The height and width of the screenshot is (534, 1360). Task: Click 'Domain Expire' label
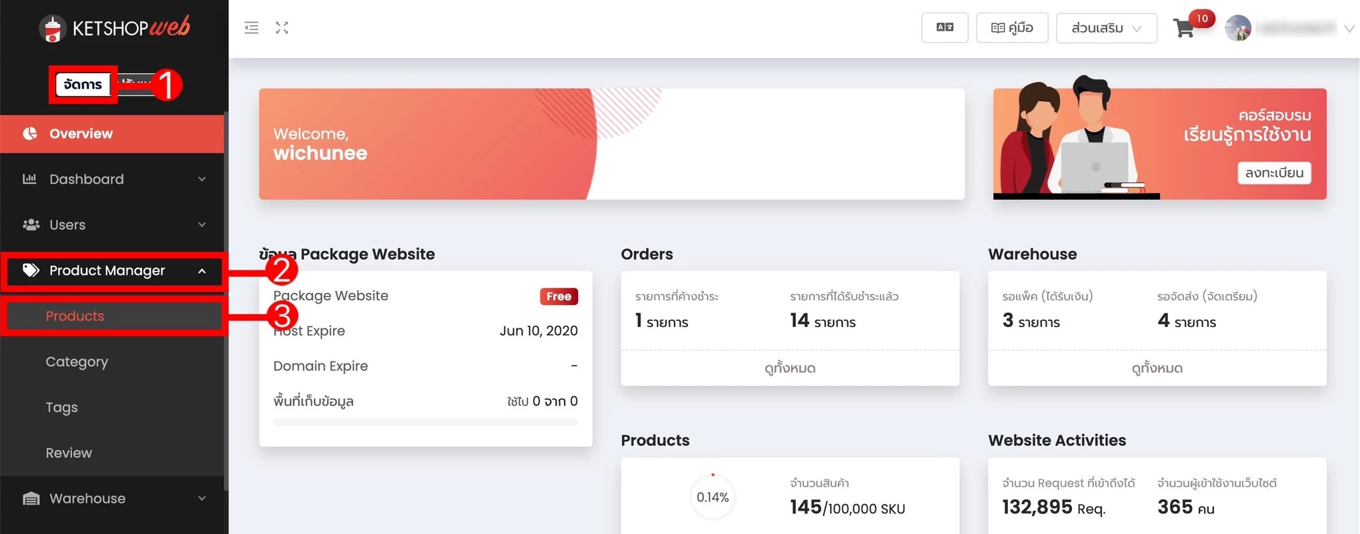point(321,366)
